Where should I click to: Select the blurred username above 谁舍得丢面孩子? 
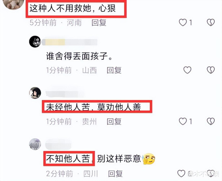69,42
